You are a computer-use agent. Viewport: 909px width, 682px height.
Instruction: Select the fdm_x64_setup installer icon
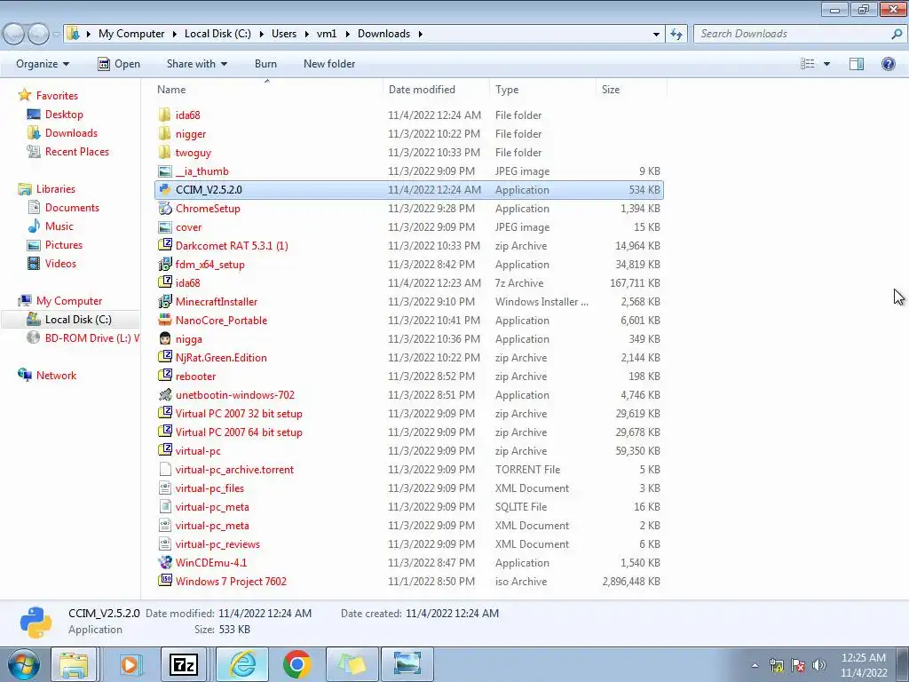165,265
